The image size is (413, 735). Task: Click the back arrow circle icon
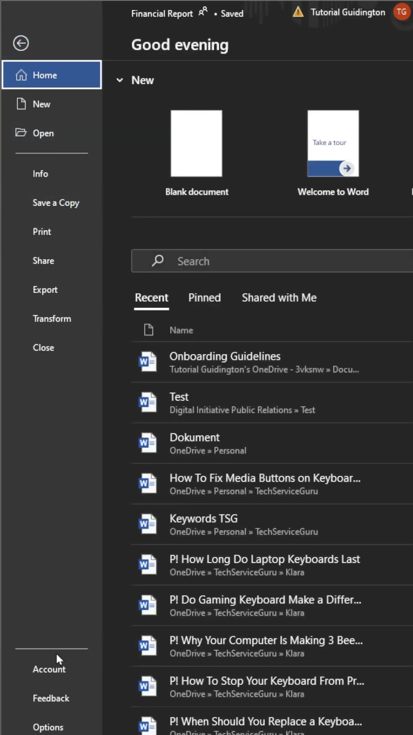[21, 43]
